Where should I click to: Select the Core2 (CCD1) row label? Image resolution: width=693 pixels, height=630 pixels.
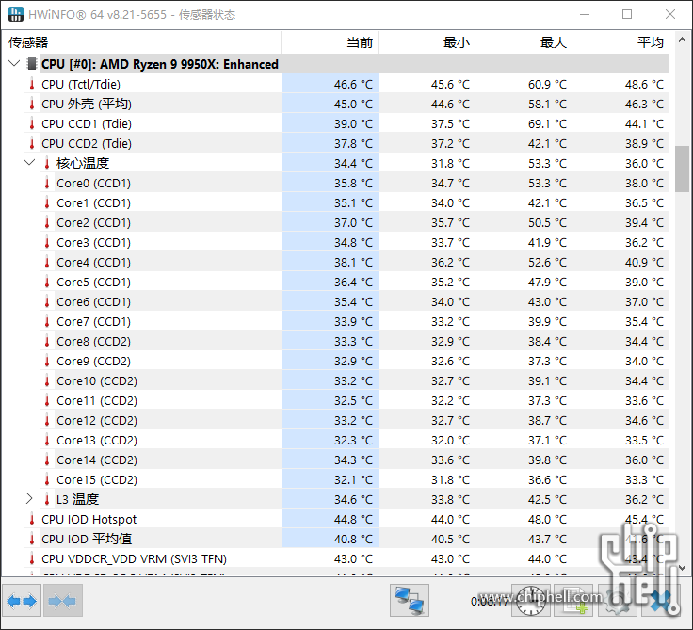[x=94, y=223]
